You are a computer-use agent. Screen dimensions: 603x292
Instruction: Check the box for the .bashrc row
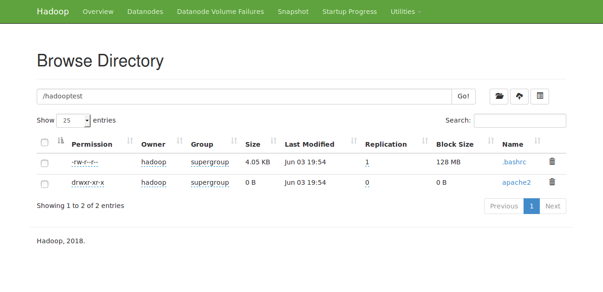click(45, 163)
